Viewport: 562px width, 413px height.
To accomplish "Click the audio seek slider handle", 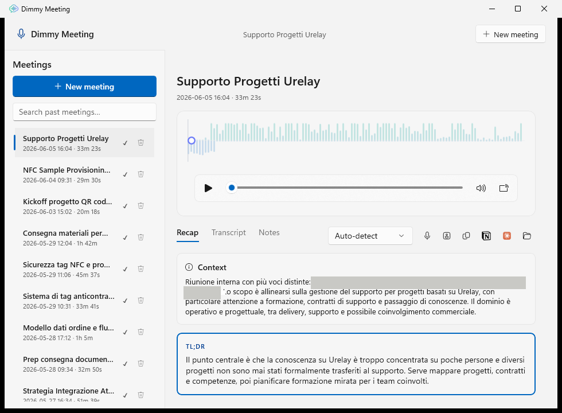I will tap(232, 188).
